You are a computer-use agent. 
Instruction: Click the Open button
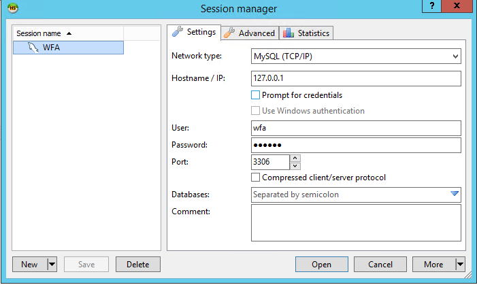point(321,265)
